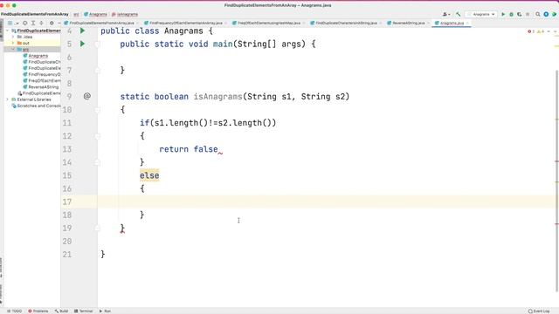Open project tool window options gear
This screenshot has height=314, width=559.
[x=52, y=24]
